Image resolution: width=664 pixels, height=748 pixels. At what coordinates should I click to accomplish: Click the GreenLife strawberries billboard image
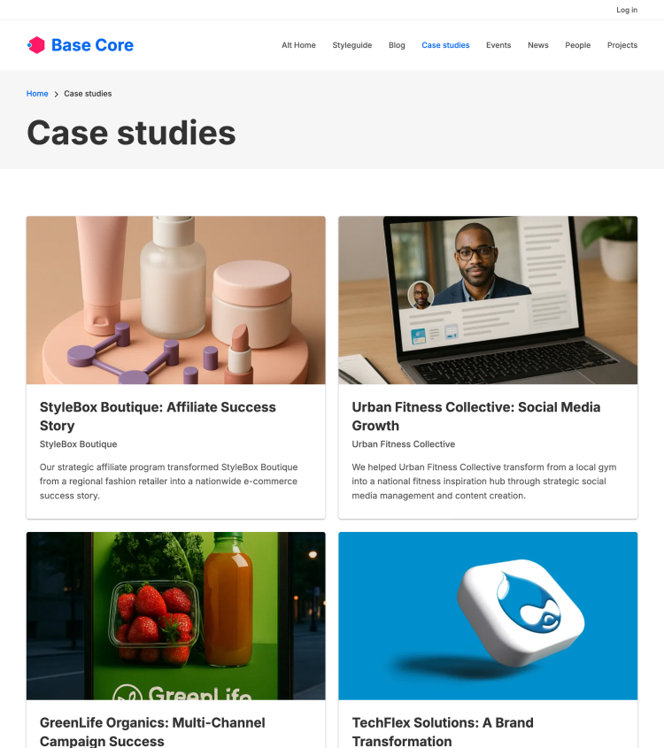176,616
